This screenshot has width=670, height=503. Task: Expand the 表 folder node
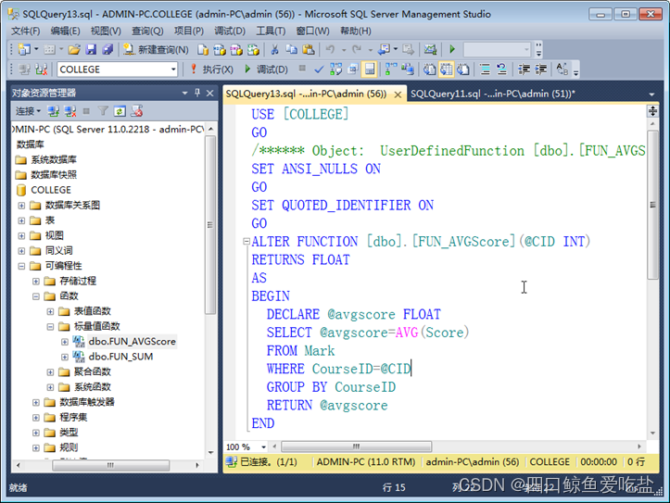coord(21,220)
